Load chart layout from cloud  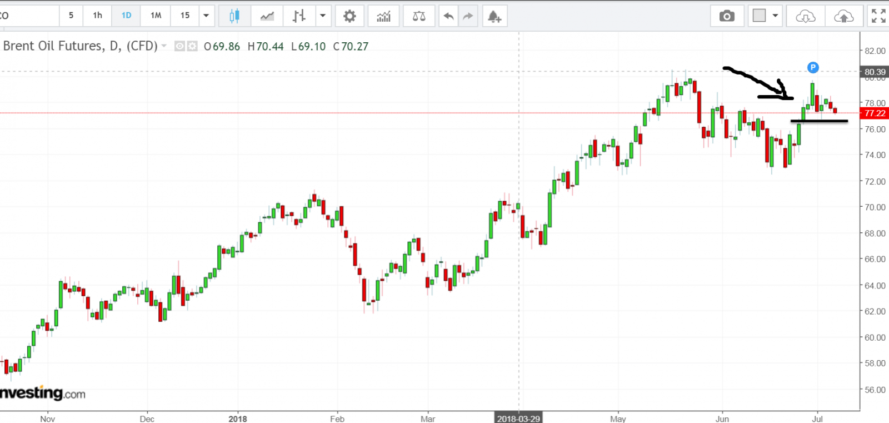point(805,16)
